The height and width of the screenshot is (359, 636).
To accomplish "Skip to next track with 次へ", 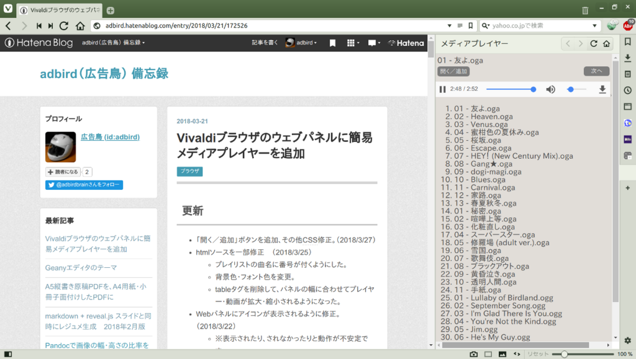I will tap(596, 71).
